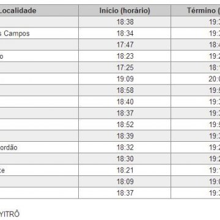Select the 18:09 start time cell
The image size is (220, 220).
[125, 182]
